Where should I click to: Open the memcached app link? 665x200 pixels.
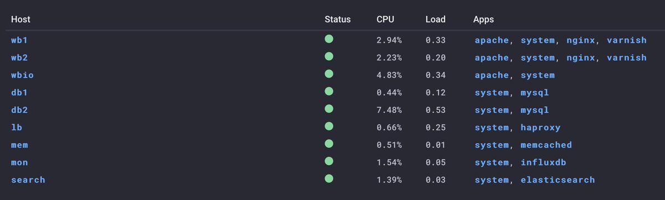[546, 145]
